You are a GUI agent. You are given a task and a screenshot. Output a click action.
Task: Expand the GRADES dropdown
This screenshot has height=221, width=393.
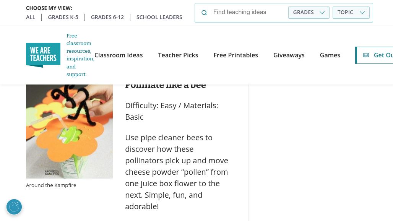[x=309, y=12]
